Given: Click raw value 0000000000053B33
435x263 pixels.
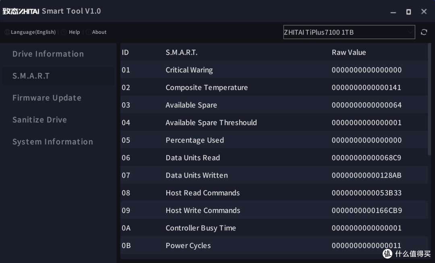Looking at the screenshot, I should [x=367, y=193].
